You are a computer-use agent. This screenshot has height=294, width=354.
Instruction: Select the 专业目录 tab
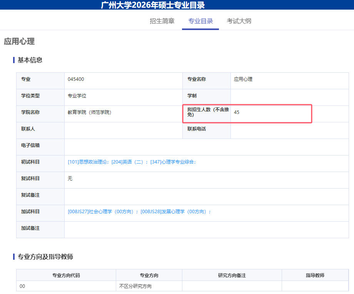coord(200,21)
